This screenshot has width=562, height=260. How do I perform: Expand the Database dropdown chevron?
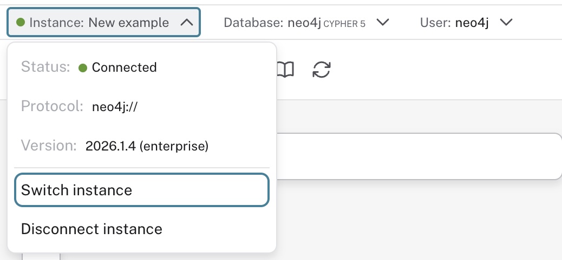383,23
